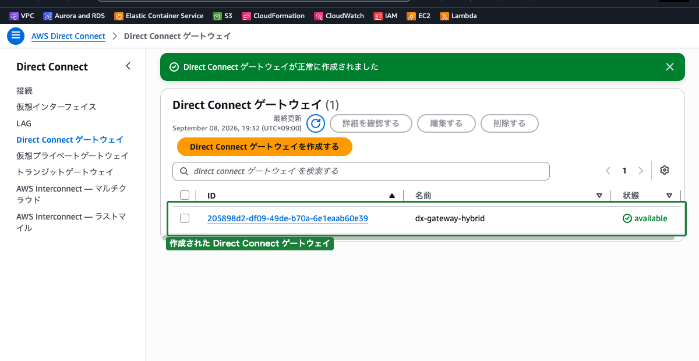Open the CloudFormation shortcut
Image resolution: width=699 pixels, height=361 pixels.
click(x=273, y=16)
